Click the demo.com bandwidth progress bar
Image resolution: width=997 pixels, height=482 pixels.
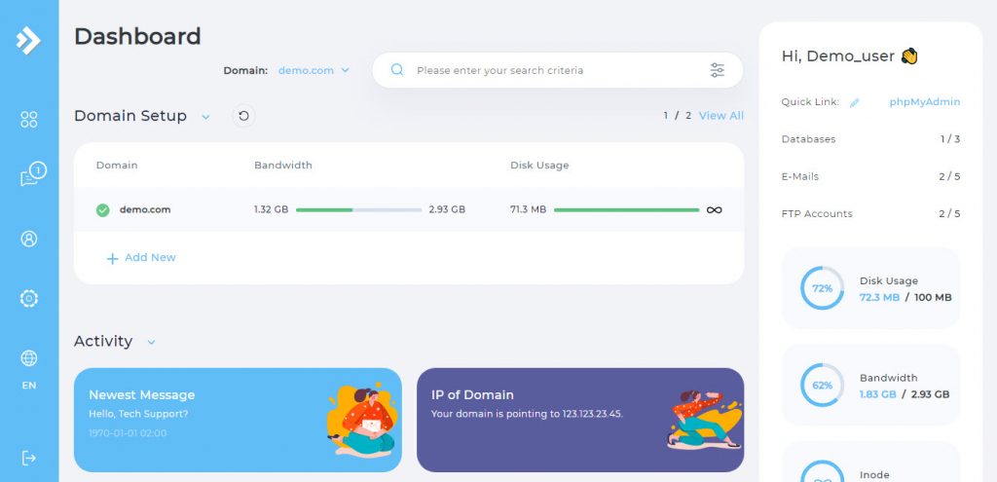point(358,210)
